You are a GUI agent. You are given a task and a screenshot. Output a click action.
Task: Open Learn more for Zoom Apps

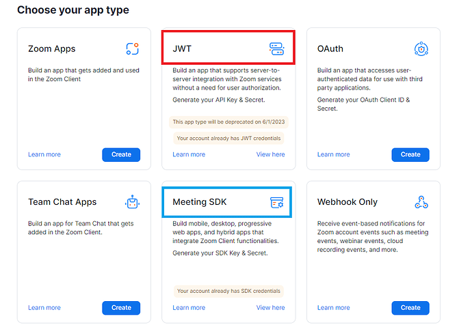tap(44, 154)
